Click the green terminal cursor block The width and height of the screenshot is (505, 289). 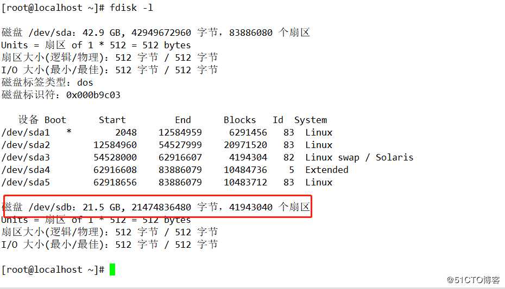point(112,269)
